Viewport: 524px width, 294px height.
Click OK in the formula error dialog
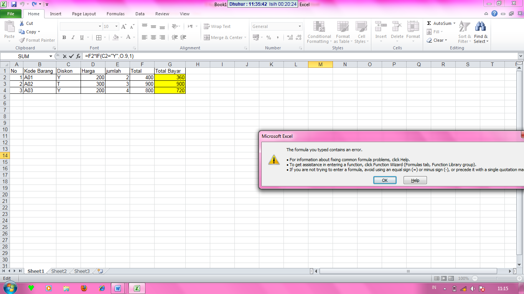pos(385,180)
